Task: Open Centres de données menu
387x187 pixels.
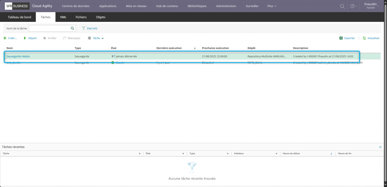Action: (76, 6)
